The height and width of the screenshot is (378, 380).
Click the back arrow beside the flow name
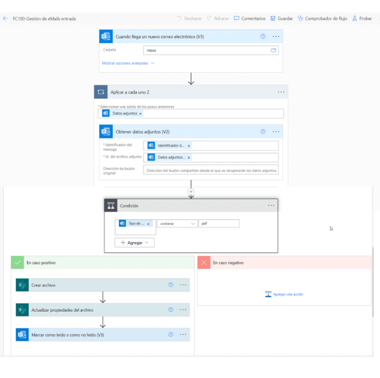[5, 18]
